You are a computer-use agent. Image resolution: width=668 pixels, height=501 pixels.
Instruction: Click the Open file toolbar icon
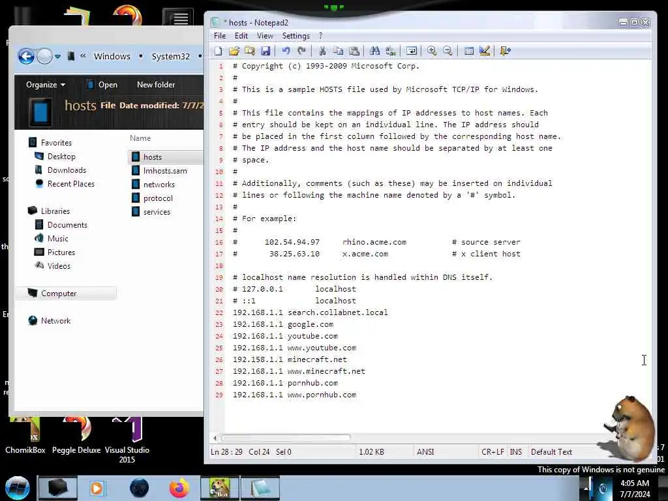coord(234,51)
